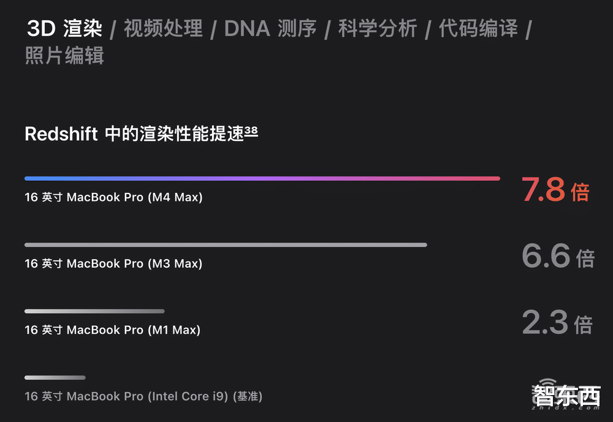Click the M1 Max performance bar
The height and width of the screenshot is (422, 613).
click(x=94, y=311)
